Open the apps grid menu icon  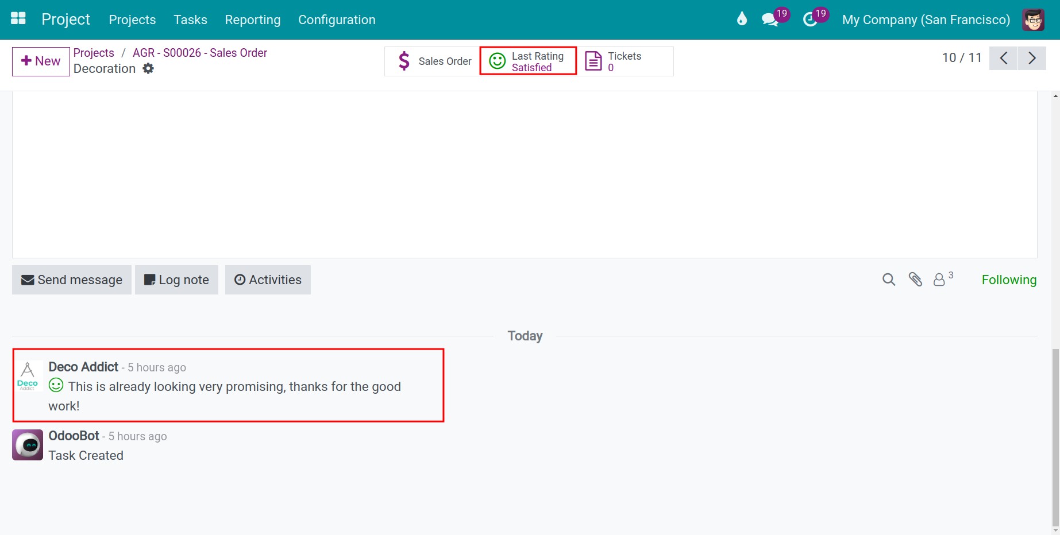click(x=18, y=19)
